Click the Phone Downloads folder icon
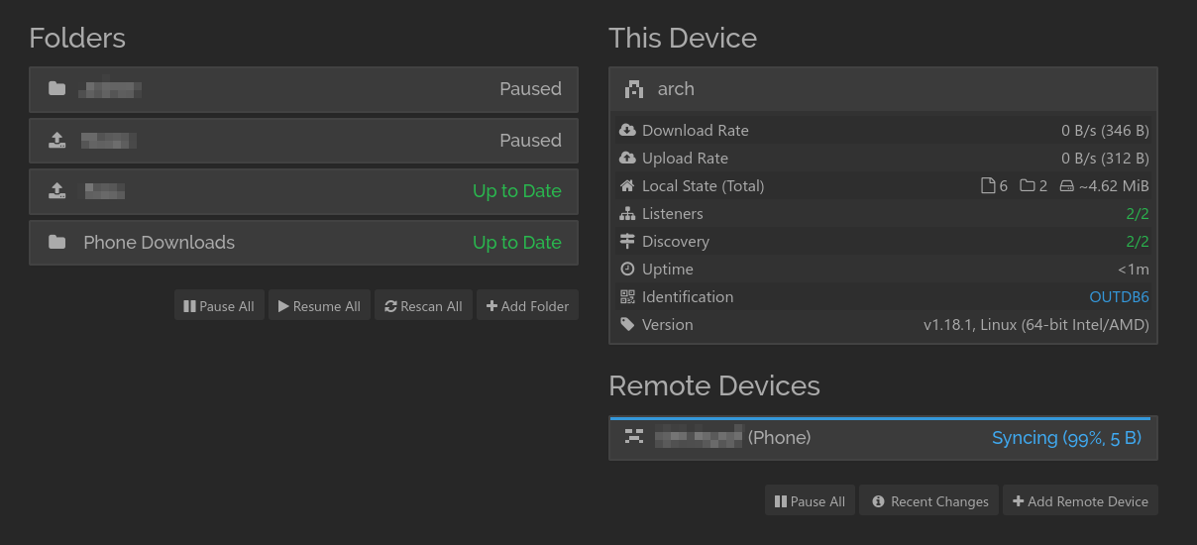 point(57,243)
